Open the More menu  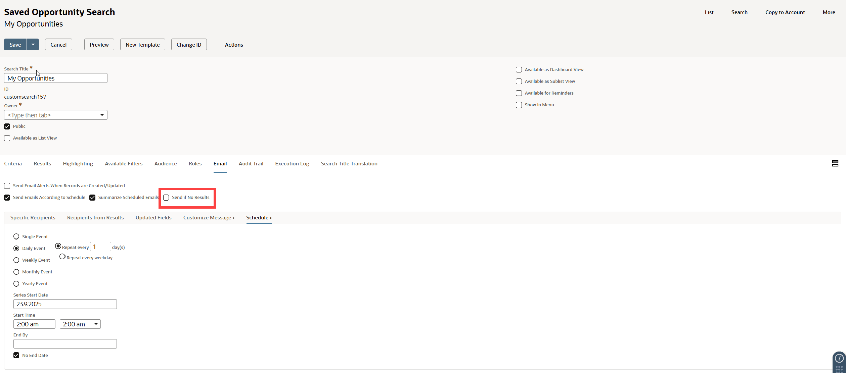(829, 12)
